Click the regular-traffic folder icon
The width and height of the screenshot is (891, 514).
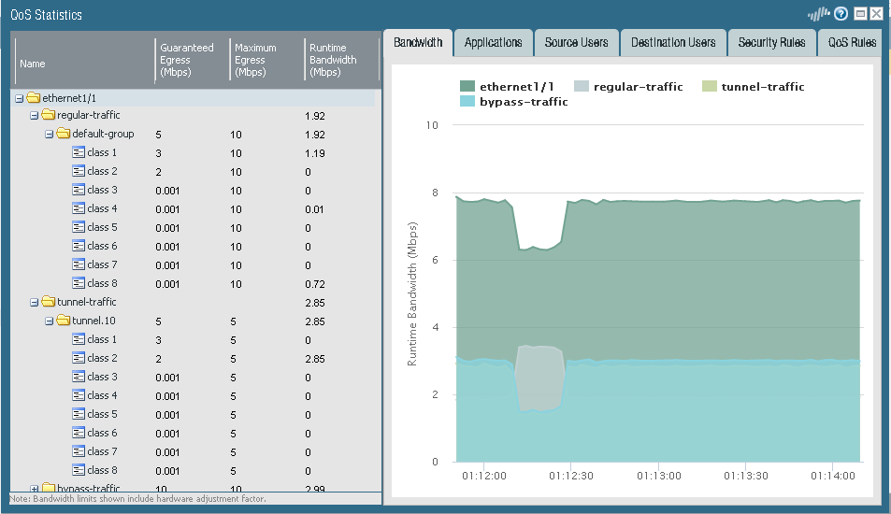(49, 115)
